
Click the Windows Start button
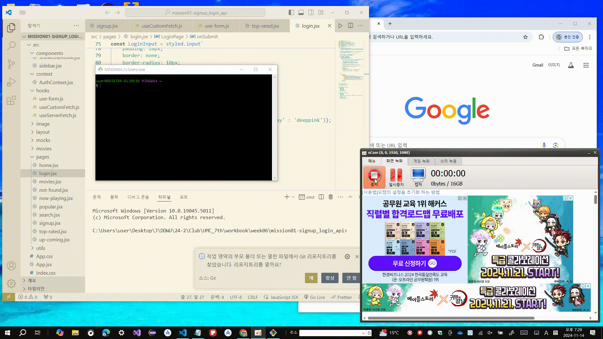8,333
